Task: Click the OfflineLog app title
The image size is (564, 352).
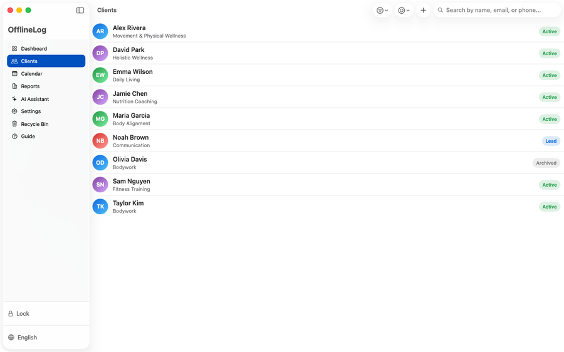Action: point(28,30)
